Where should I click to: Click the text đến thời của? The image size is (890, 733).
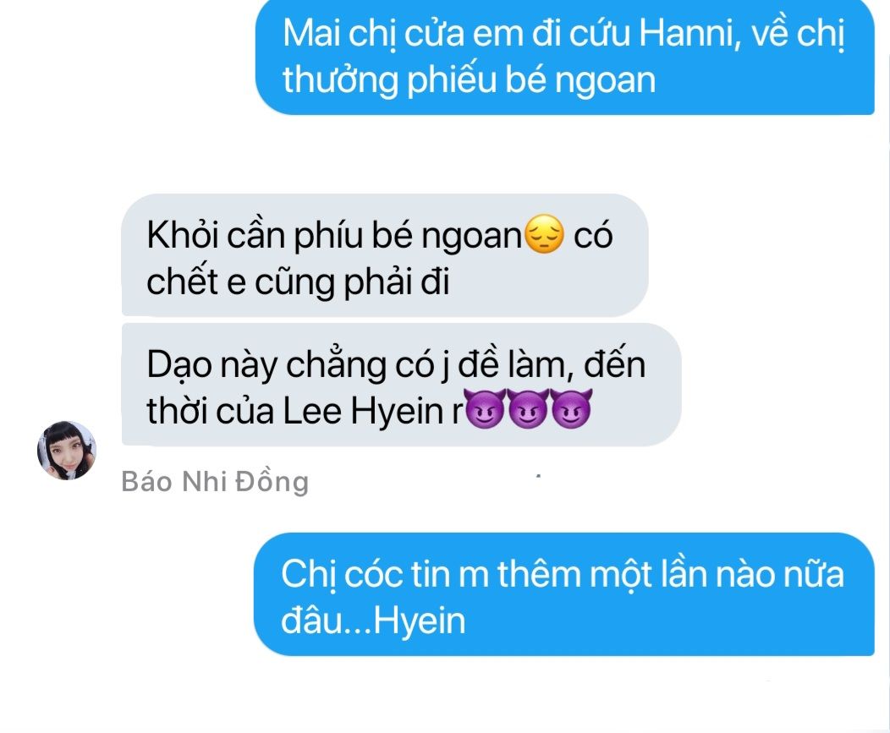point(396,387)
